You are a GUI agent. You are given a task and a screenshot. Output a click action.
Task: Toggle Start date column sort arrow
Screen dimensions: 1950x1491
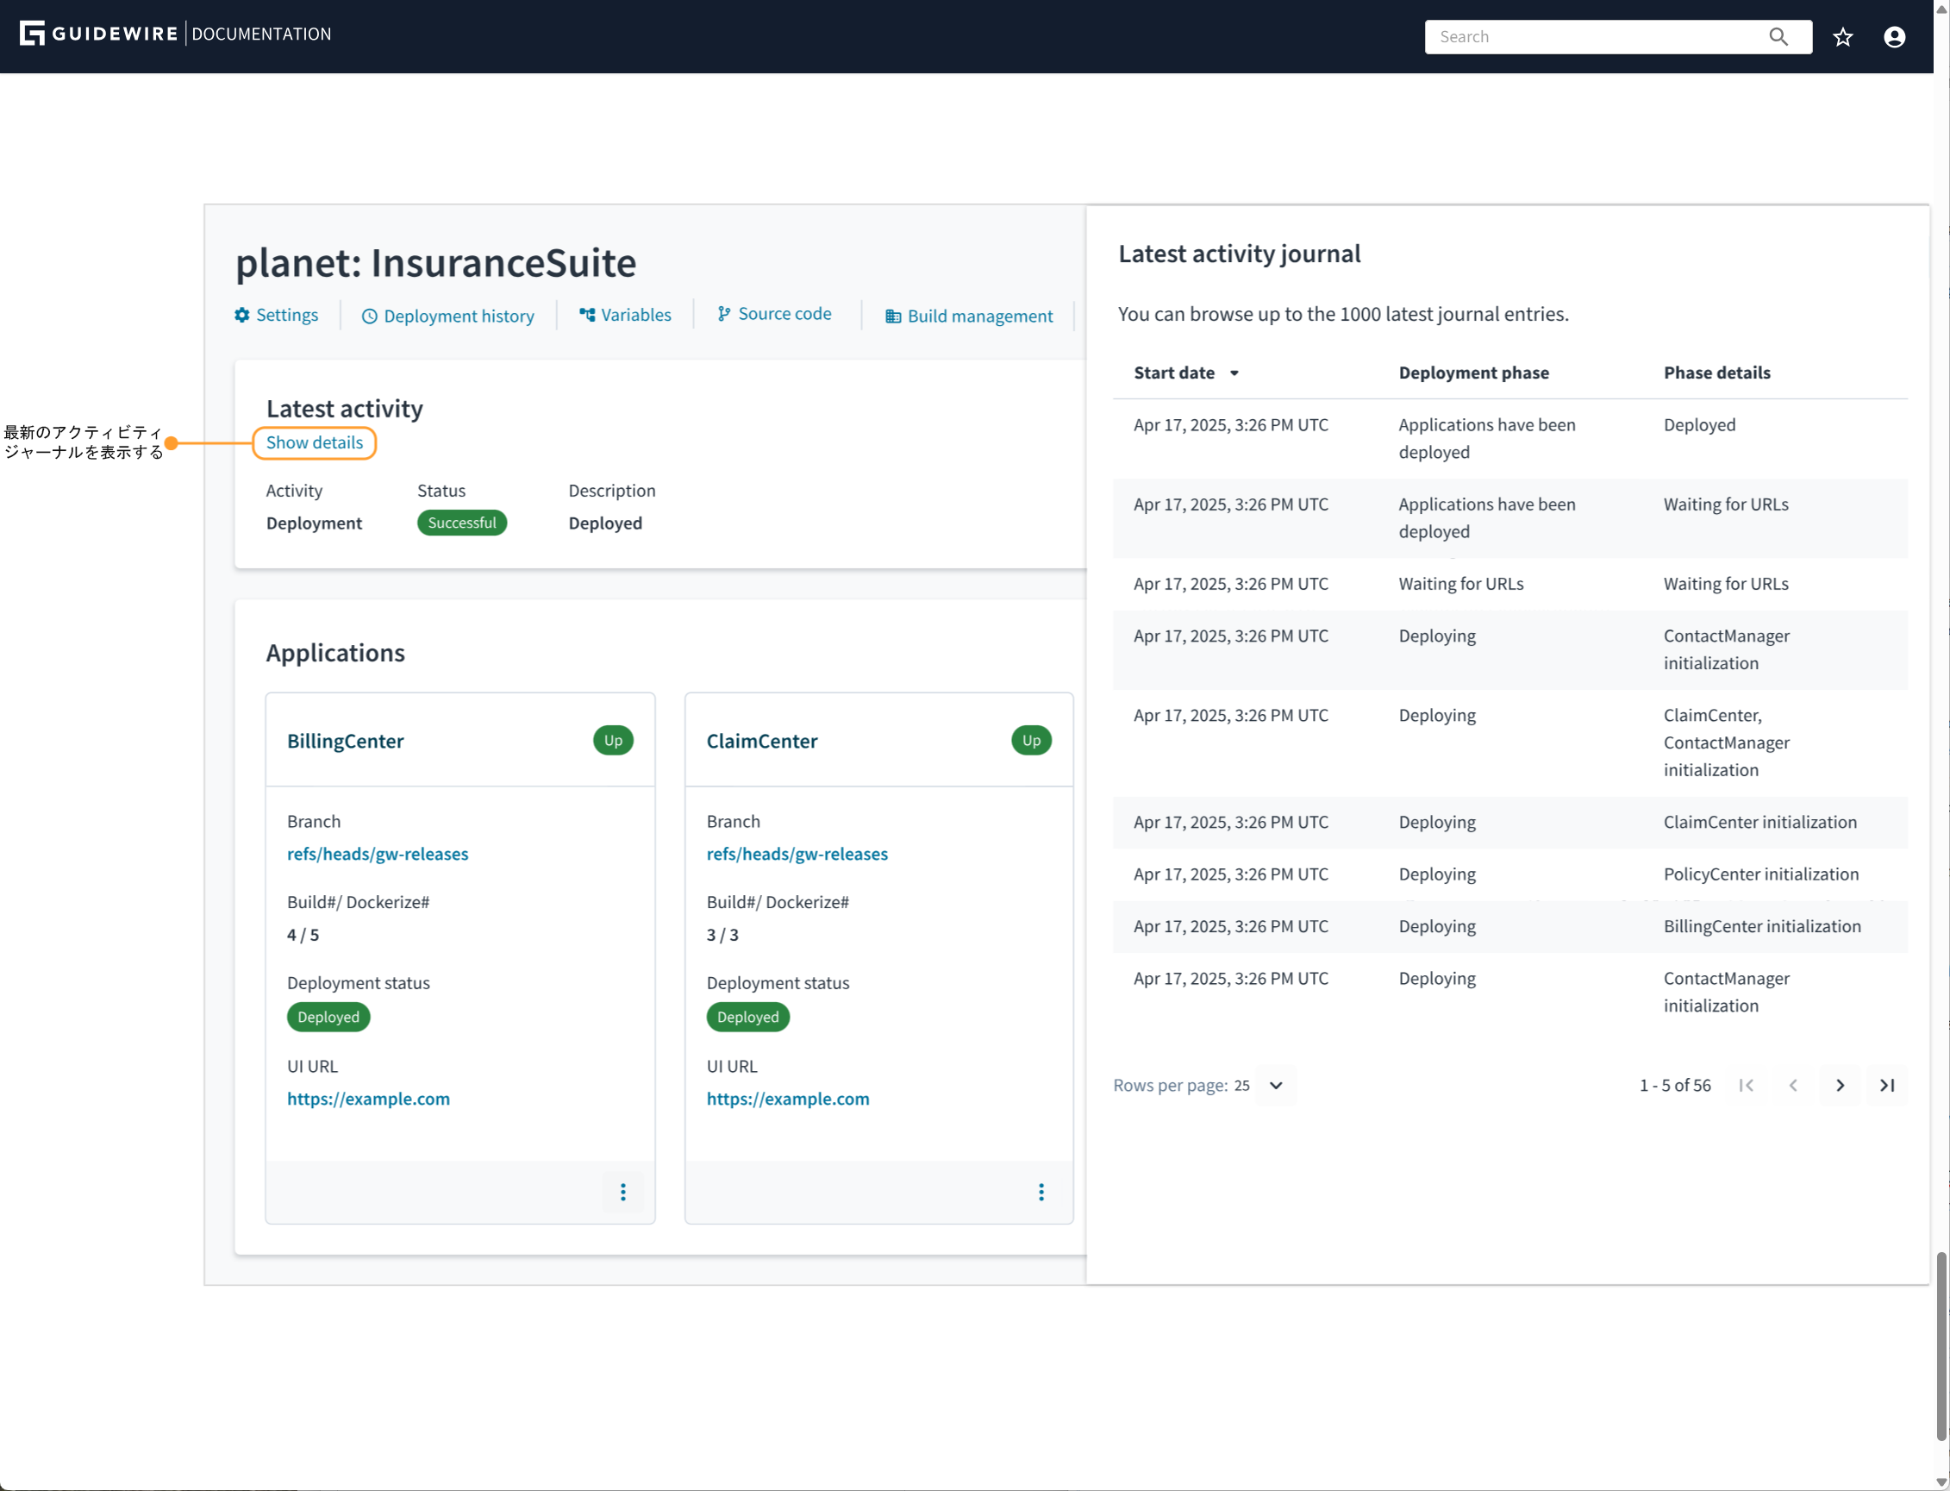(x=1234, y=373)
